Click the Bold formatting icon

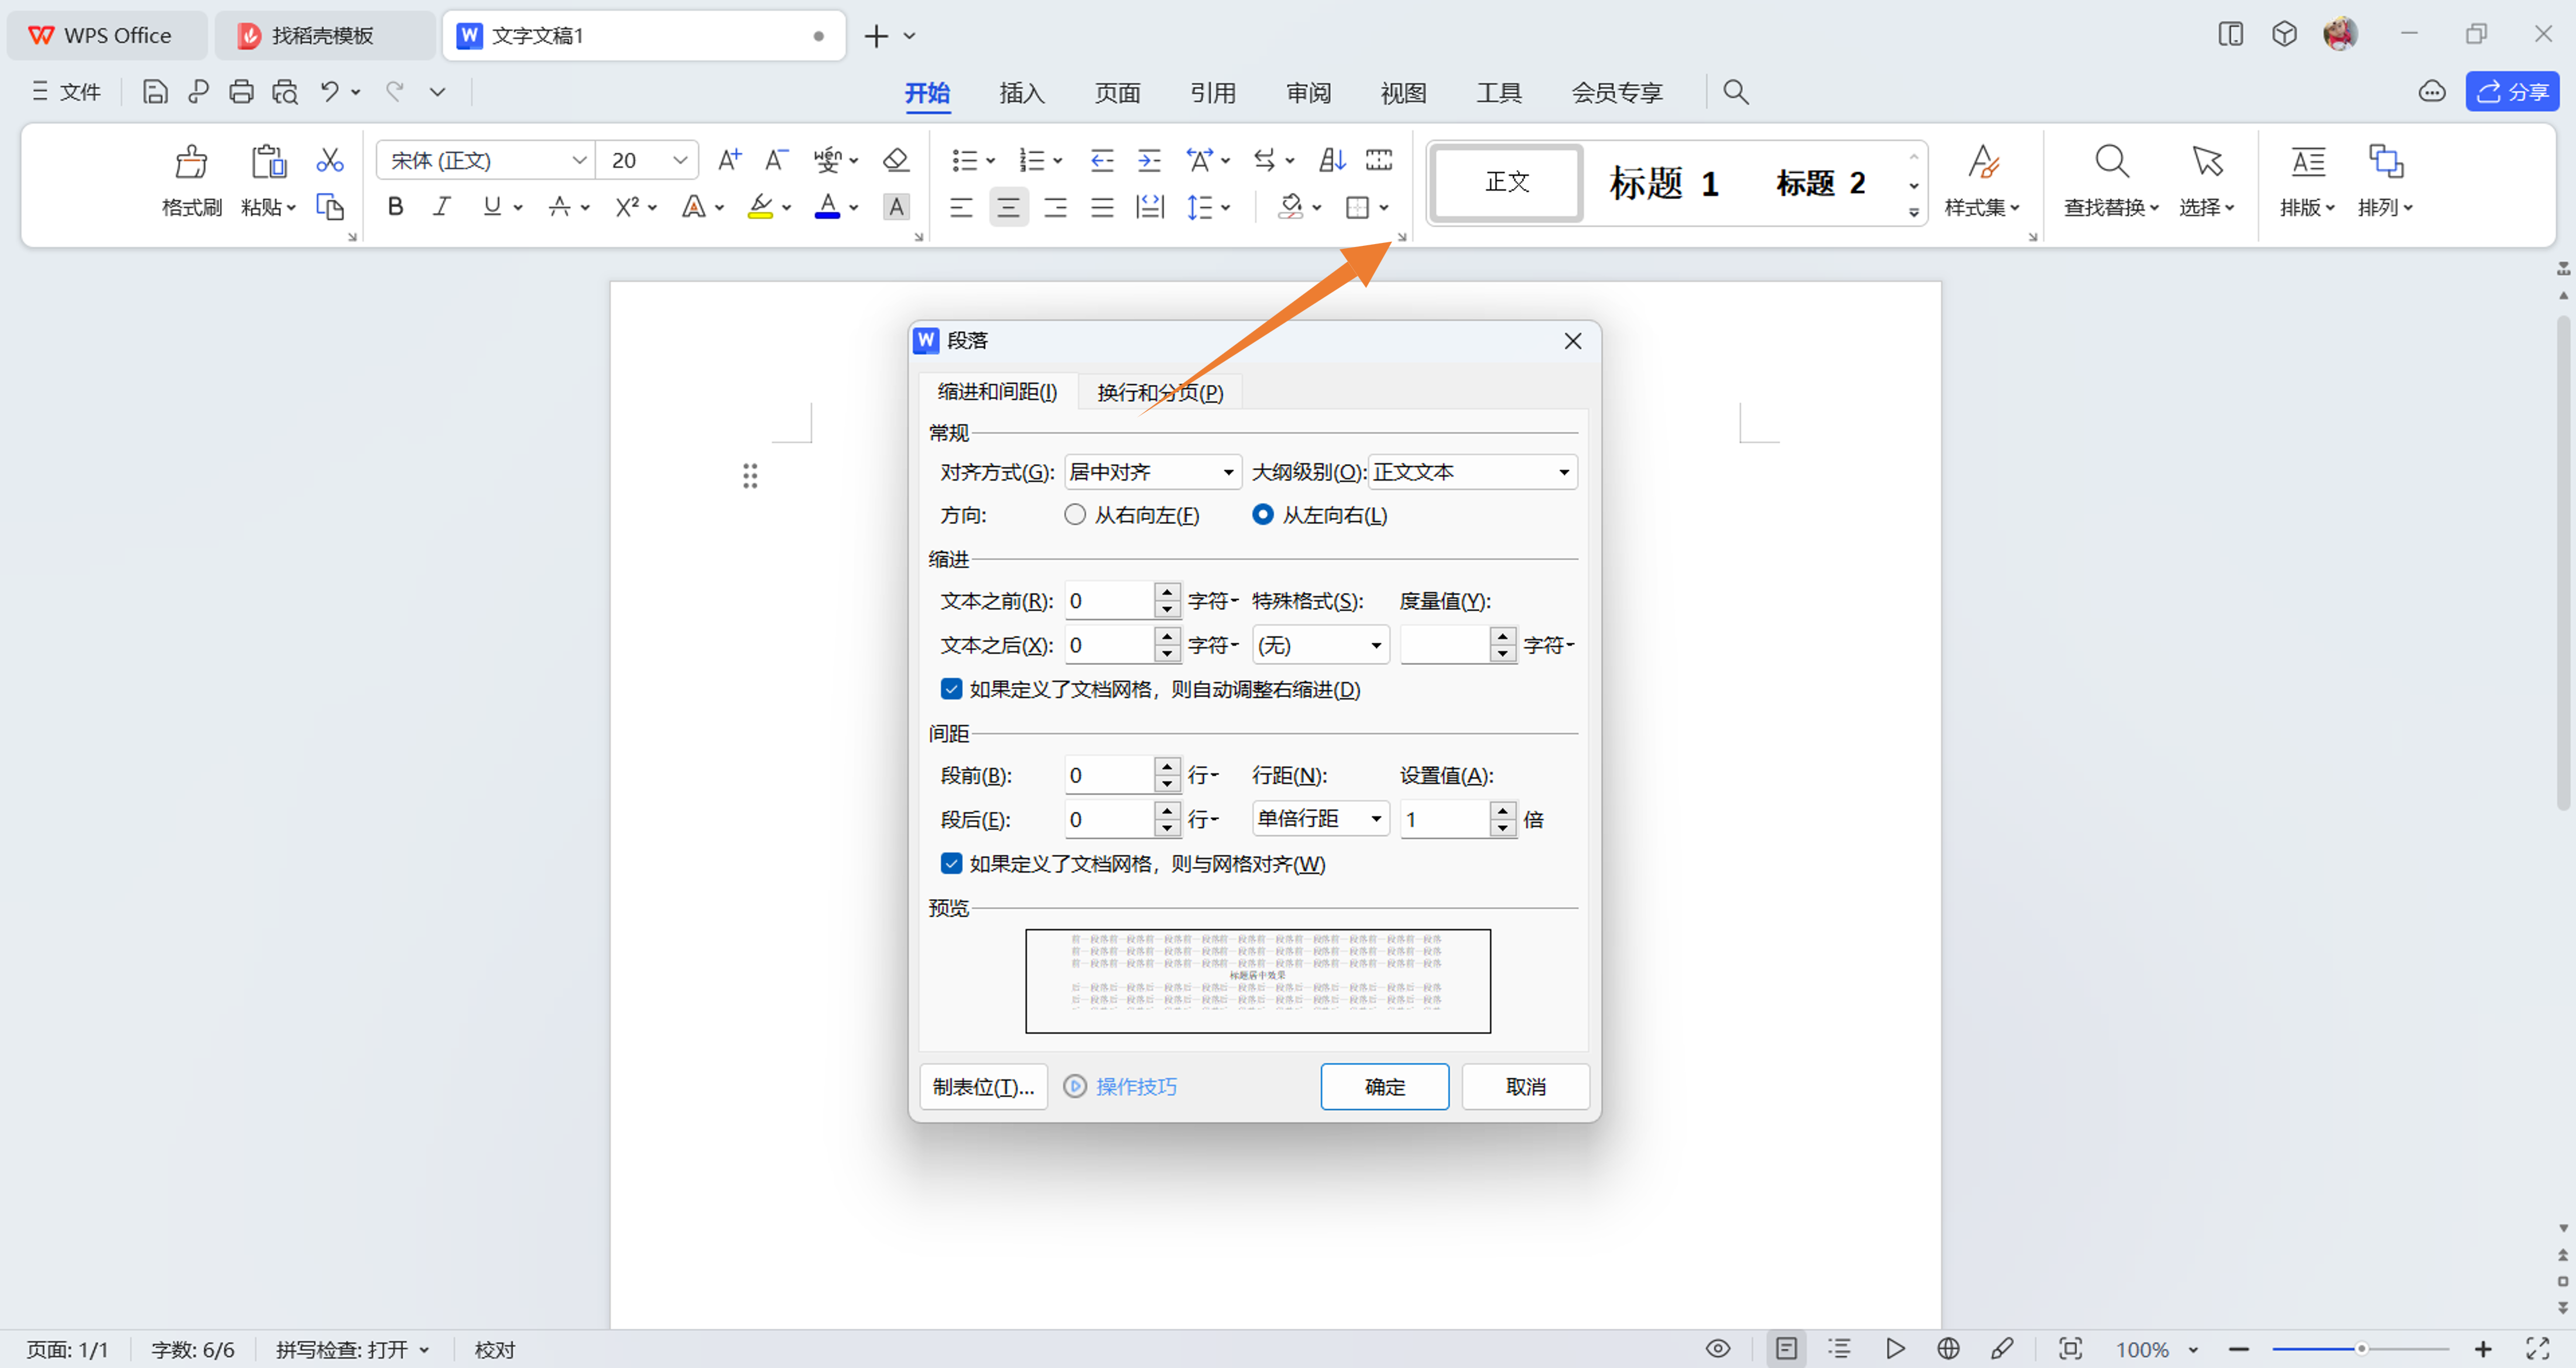pos(395,207)
